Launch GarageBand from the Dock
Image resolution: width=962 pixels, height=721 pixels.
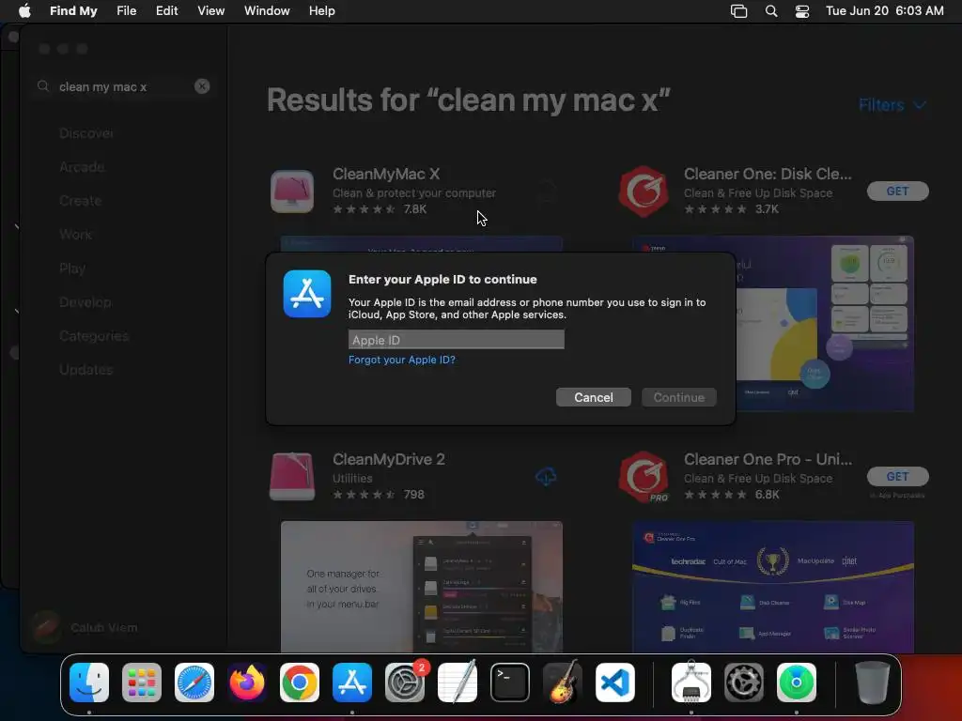click(x=563, y=683)
